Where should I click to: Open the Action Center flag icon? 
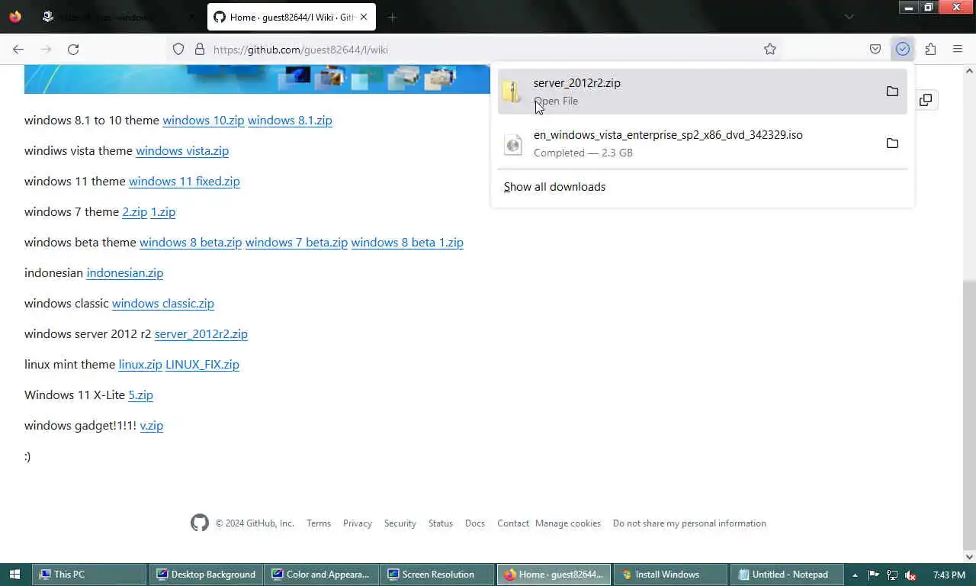click(874, 575)
